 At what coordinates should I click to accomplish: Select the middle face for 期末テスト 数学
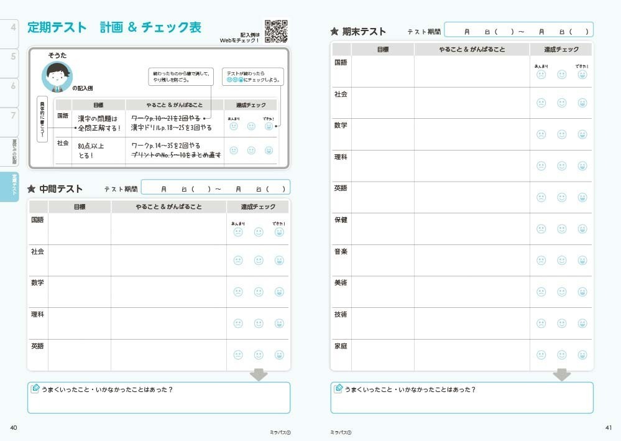click(562, 134)
